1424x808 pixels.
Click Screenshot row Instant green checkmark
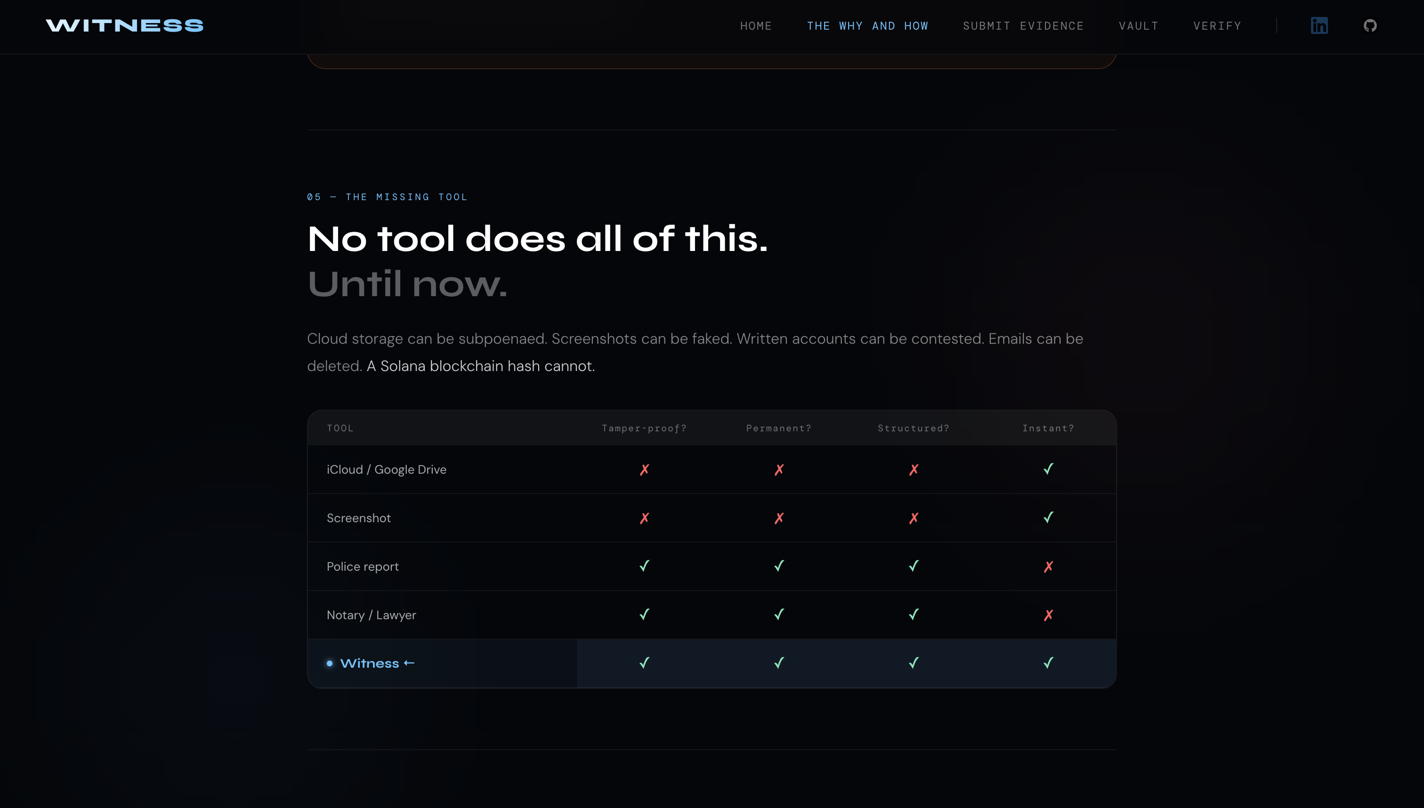coord(1048,517)
